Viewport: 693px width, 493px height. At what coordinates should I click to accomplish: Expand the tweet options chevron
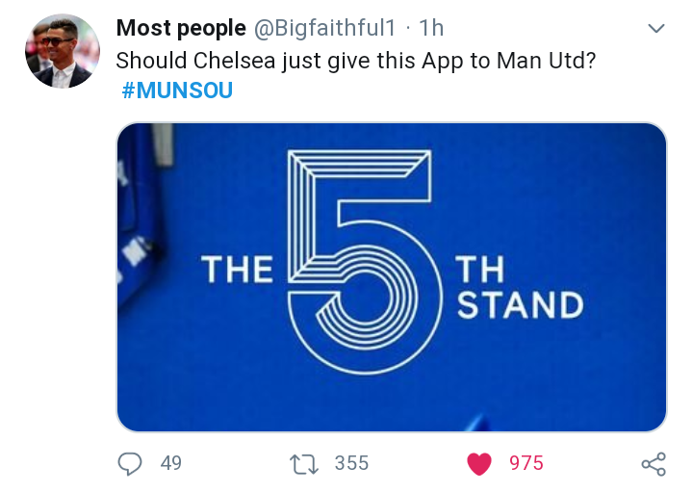pos(656,29)
